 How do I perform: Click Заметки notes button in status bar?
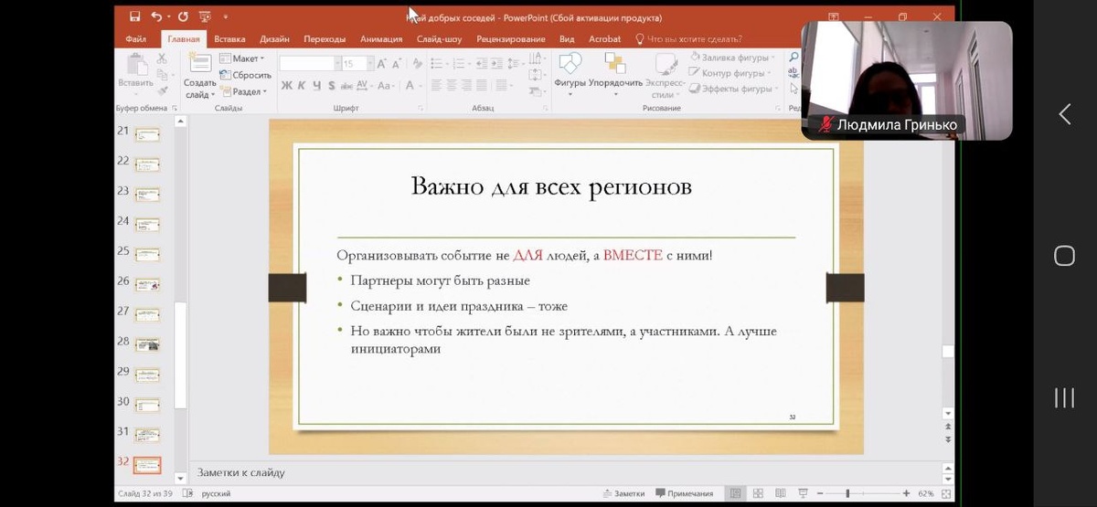coord(623,493)
